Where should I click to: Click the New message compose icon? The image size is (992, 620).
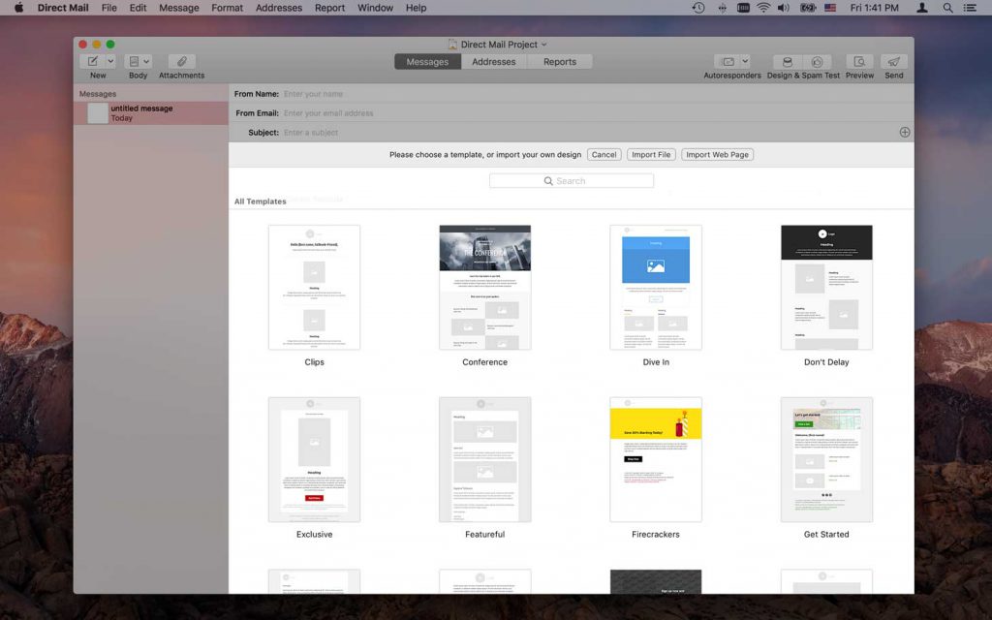click(91, 60)
